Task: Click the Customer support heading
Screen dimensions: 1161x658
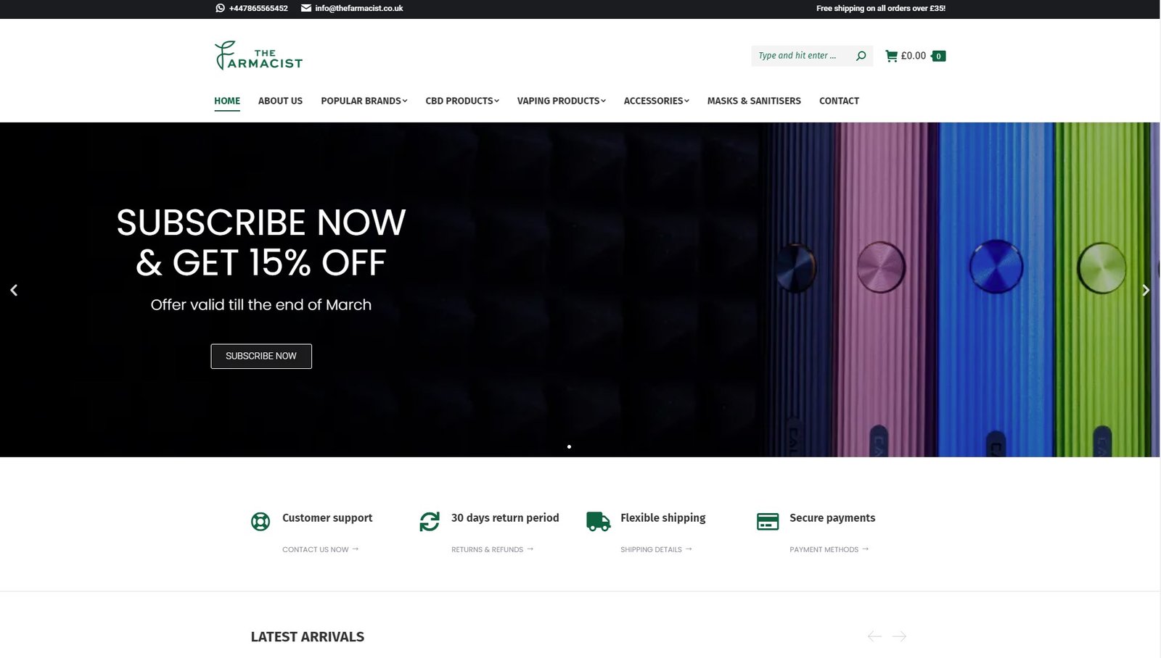Action: click(327, 517)
